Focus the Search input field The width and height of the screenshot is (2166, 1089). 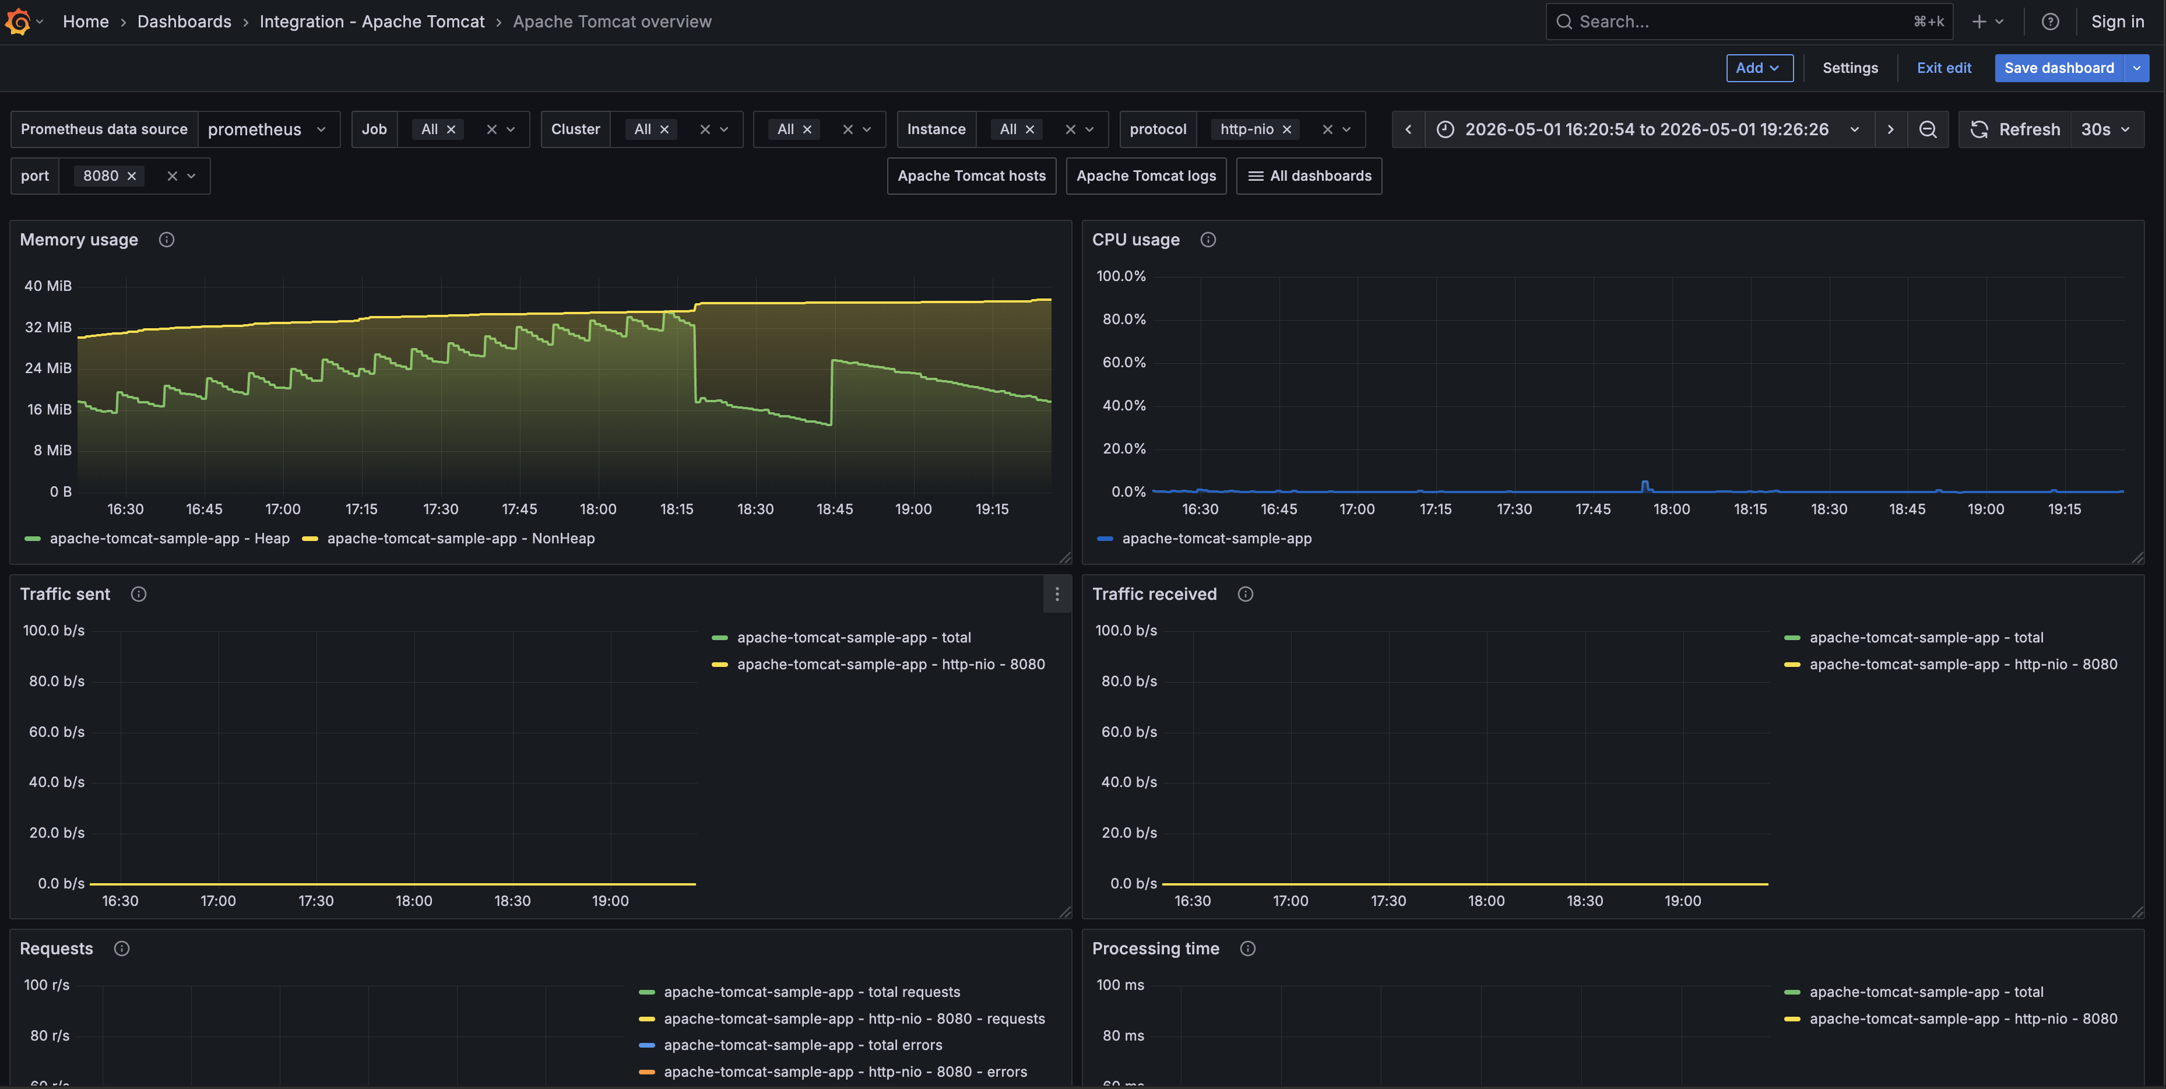[x=1749, y=22]
